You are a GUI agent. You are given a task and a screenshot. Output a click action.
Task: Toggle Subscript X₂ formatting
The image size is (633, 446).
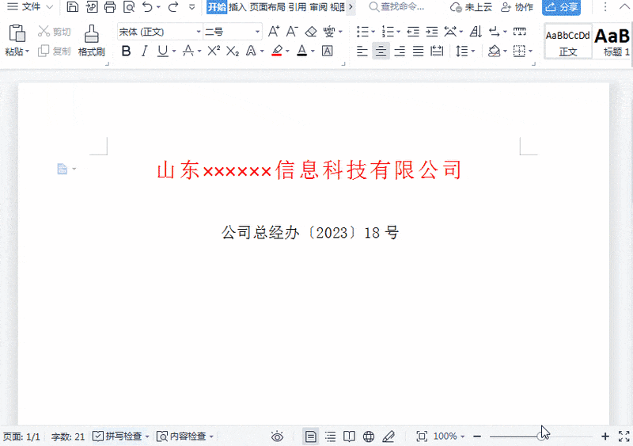click(x=232, y=51)
